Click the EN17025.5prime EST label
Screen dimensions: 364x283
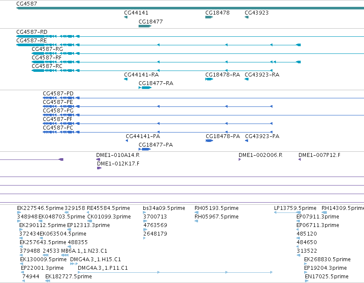pyautogui.click(x=327, y=277)
